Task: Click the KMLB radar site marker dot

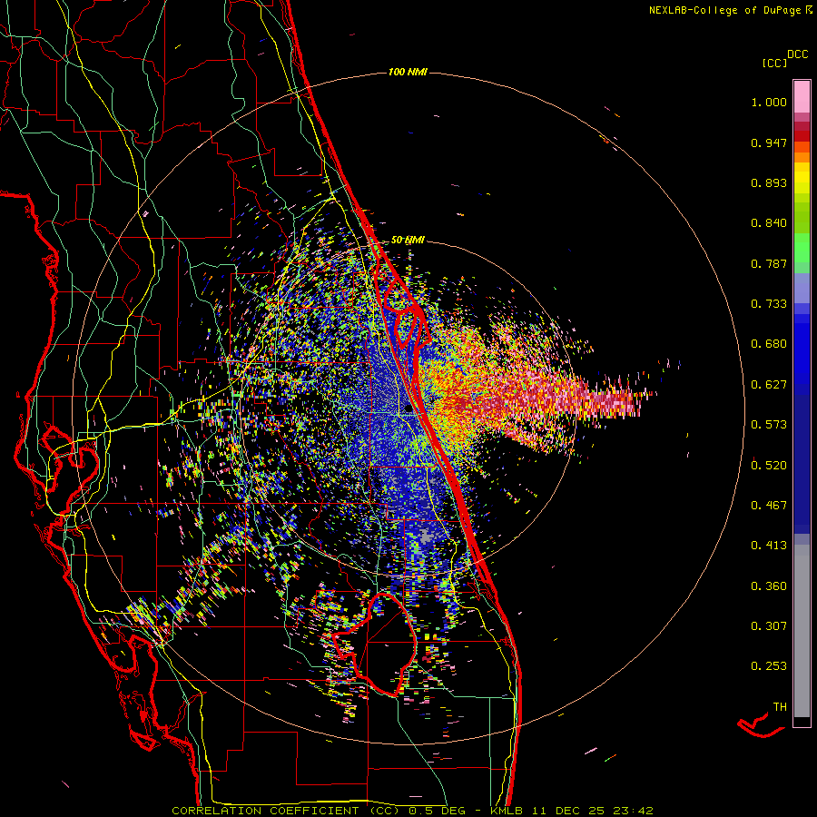Action: [x=408, y=409]
